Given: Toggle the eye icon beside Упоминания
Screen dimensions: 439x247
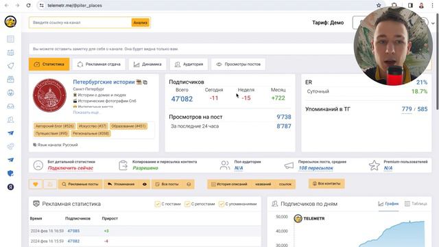Looking at the screenshot, I should [x=145, y=185].
